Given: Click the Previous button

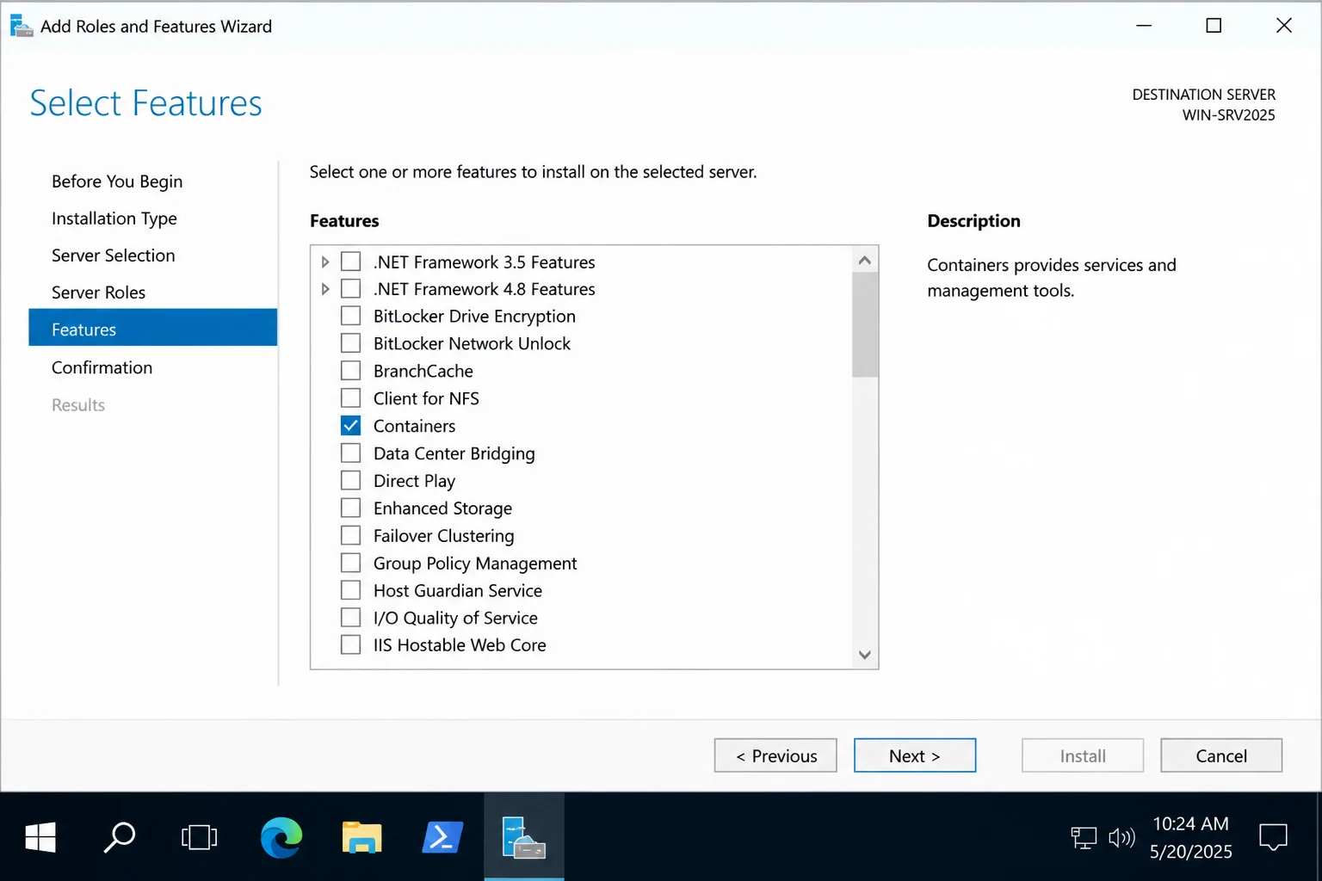Looking at the screenshot, I should [775, 755].
